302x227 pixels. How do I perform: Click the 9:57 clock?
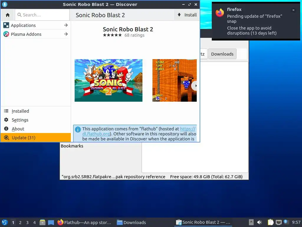pos(296,222)
